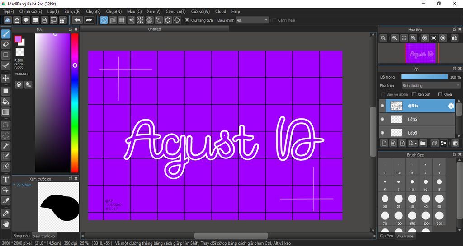This screenshot has width=463, height=246.
Task: Toggle visibility of the bottom Lớp5 layer
Action: click(x=383, y=133)
